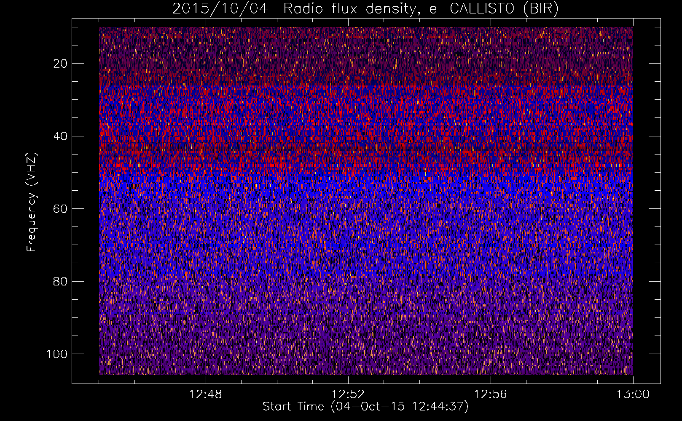Click the frequency tick label '60'
The width and height of the screenshot is (682, 421).
click(x=61, y=209)
